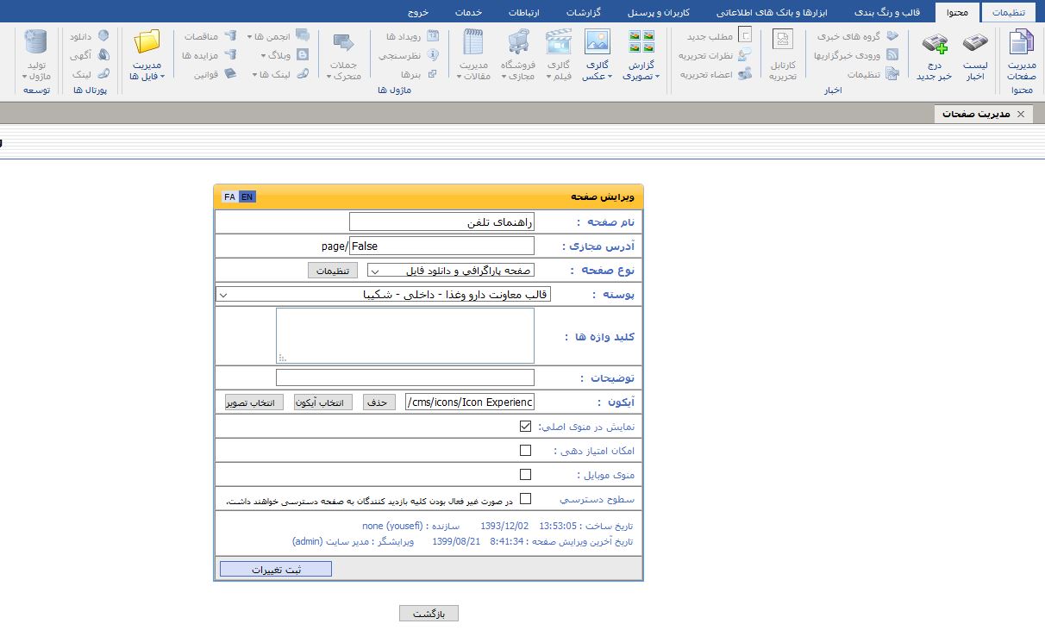Switch to the settings (تنظیمات) ribbon tab

pos(1009,12)
